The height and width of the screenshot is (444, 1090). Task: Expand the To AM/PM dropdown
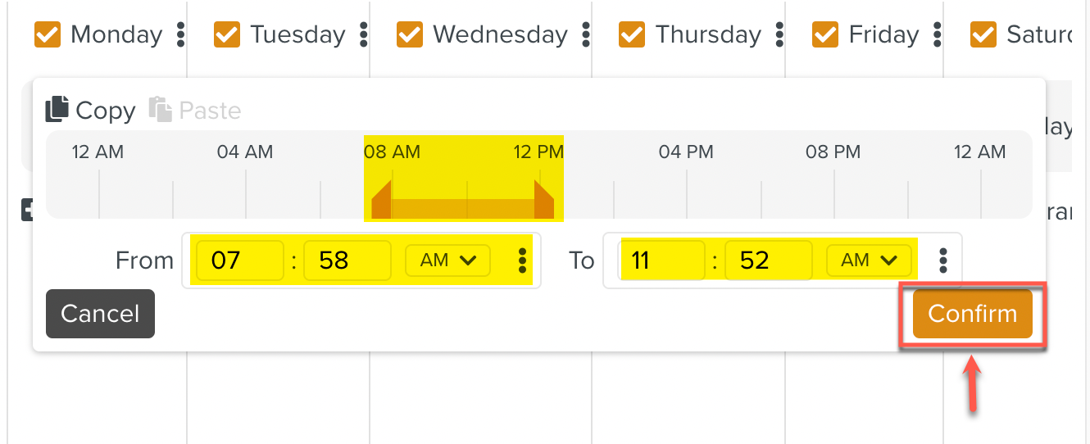pos(869,261)
